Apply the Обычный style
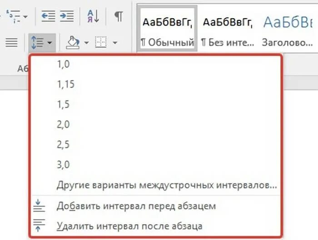 pyautogui.click(x=167, y=28)
